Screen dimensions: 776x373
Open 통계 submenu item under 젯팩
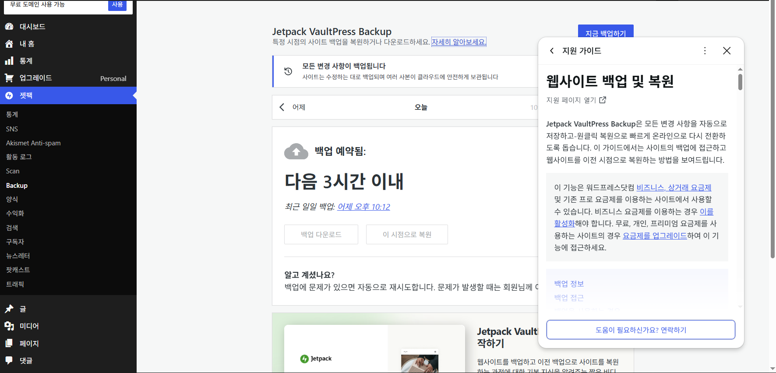12,115
